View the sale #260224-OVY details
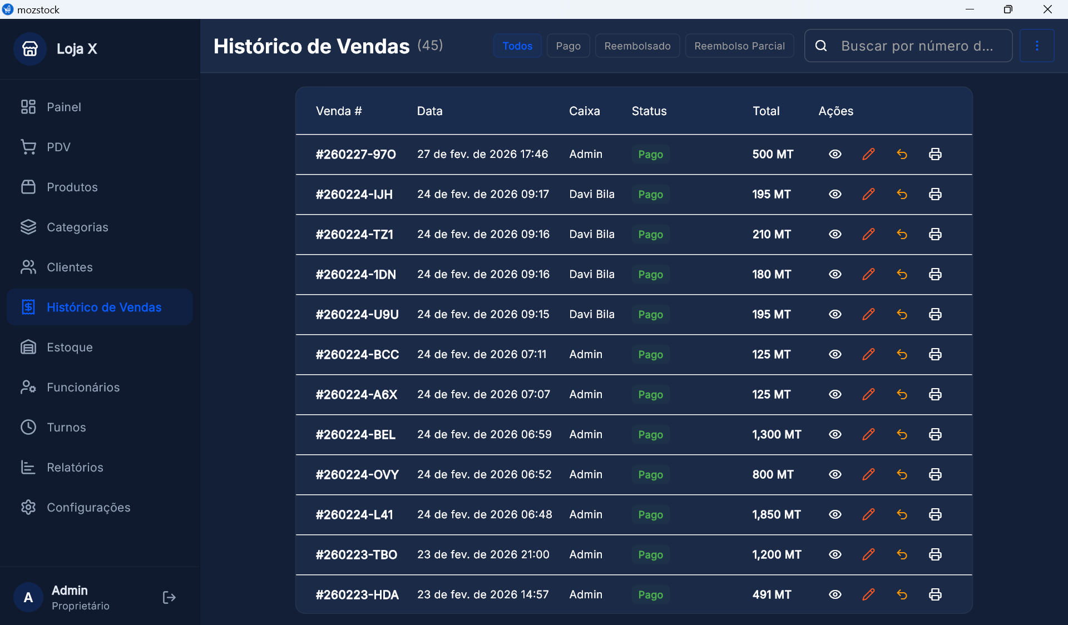Screen dimensions: 1068x625 click(835, 474)
